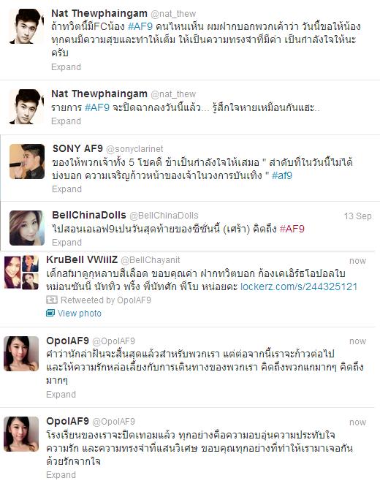Open BellChinaDolls' avatar image
The width and height of the screenshot is (380, 486).
tap(27, 228)
